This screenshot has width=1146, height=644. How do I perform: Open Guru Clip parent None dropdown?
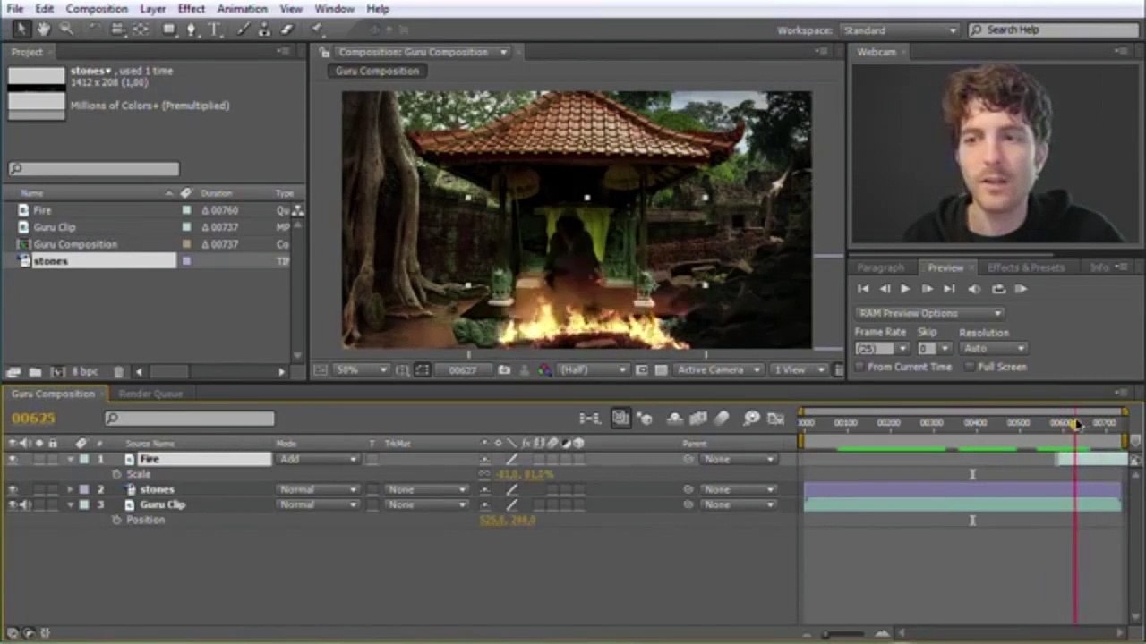click(739, 504)
